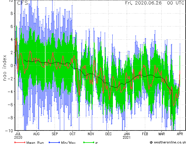Click the y-axis value -10

pos(9,131)
